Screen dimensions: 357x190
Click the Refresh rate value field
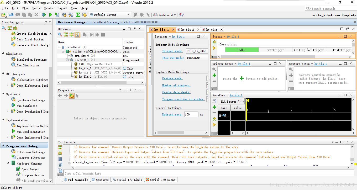pos(191,114)
